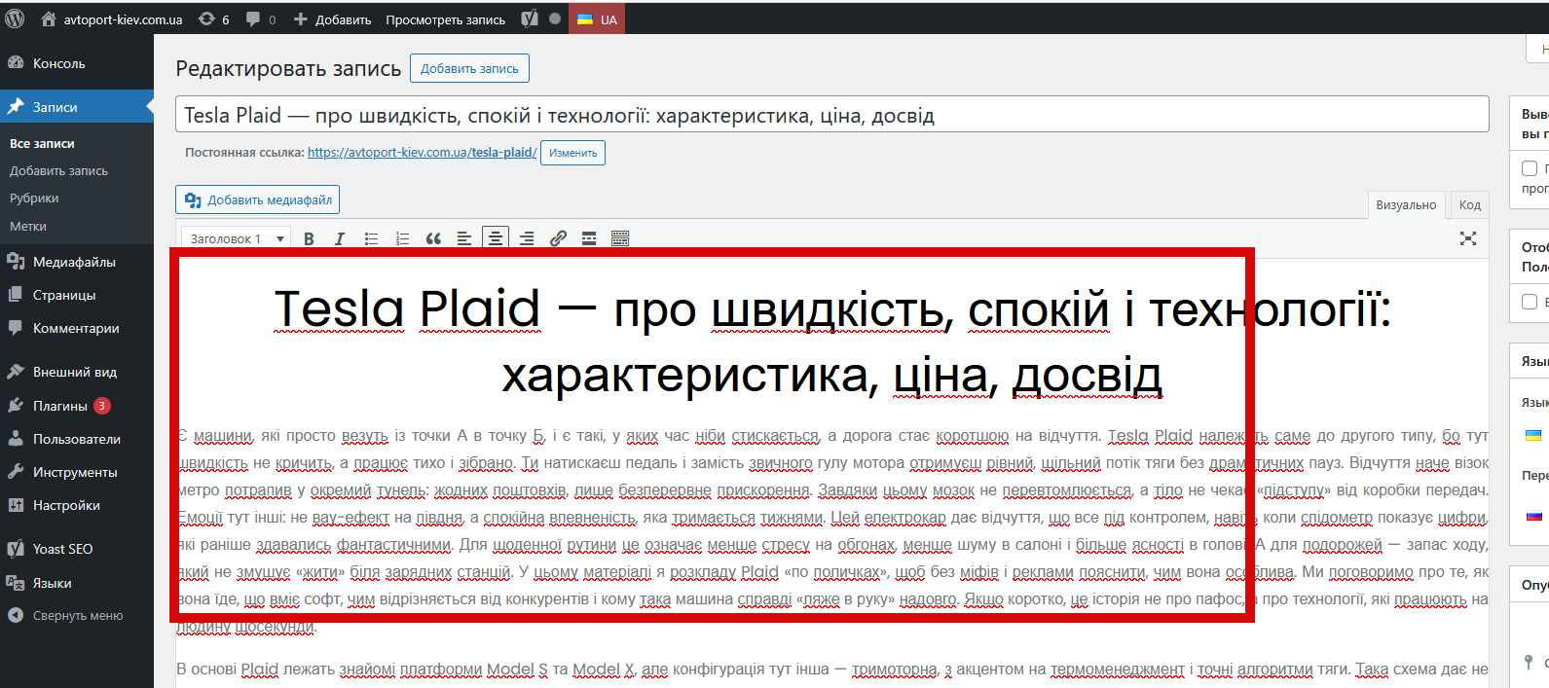Image resolution: width=1549 pixels, height=688 pixels.
Task: Switch editor to distraction-free fullscreen mode
Action: pos(1468,238)
